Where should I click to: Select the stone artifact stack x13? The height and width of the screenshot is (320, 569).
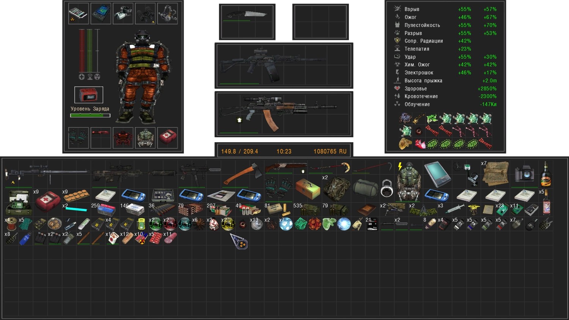257,224
